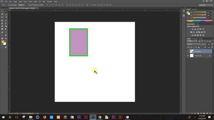Open the status bar info arrow
Viewport: 214px width, 120px height.
[38, 113]
